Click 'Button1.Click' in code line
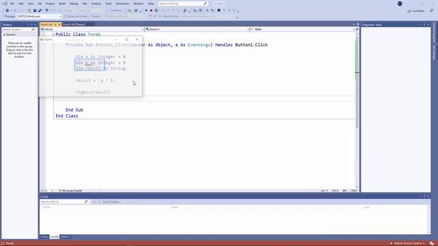Image resolution: width=438 pixels, height=246 pixels. 251,45
